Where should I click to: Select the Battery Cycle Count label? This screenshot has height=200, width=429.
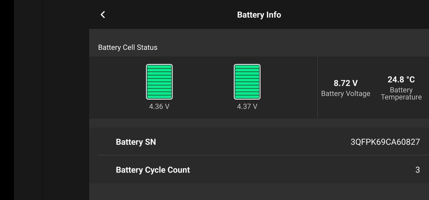click(x=153, y=170)
